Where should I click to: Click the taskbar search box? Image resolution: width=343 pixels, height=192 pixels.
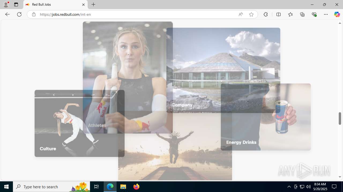(x=51, y=187)
